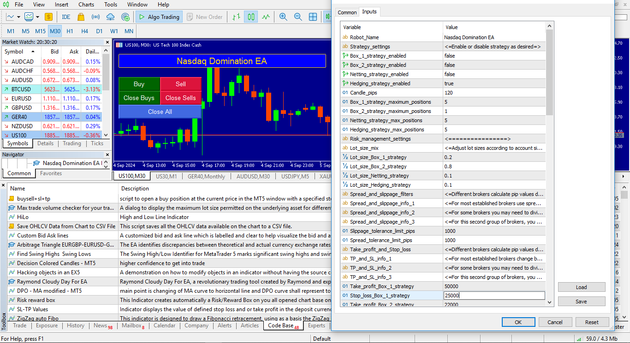Screen dimensions: 630x343
Task: Switch chart to bar chart style
Action: point(236,17)
